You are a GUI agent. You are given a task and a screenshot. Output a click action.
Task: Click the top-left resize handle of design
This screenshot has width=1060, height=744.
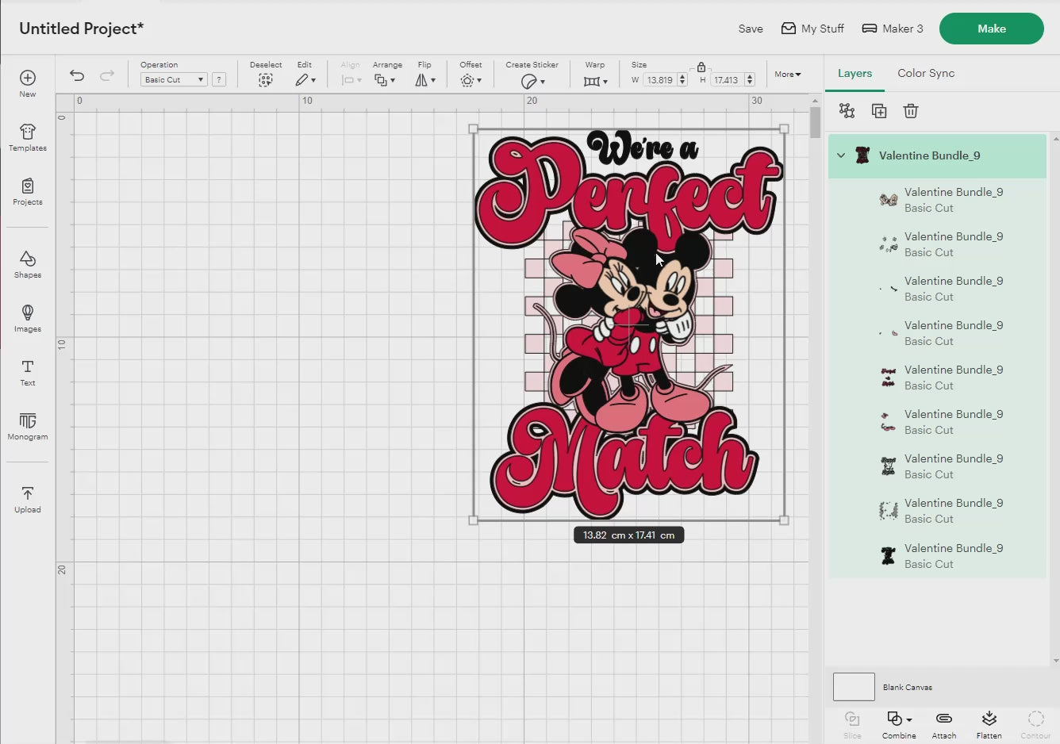[474, 128]
